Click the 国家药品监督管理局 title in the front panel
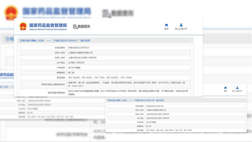The height and width of the screenshot is (142, 252). pyautogui.click(x=48, y=25)
